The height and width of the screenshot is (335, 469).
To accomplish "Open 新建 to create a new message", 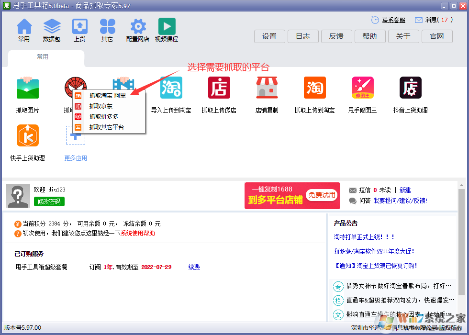I will tap(405, 190).
